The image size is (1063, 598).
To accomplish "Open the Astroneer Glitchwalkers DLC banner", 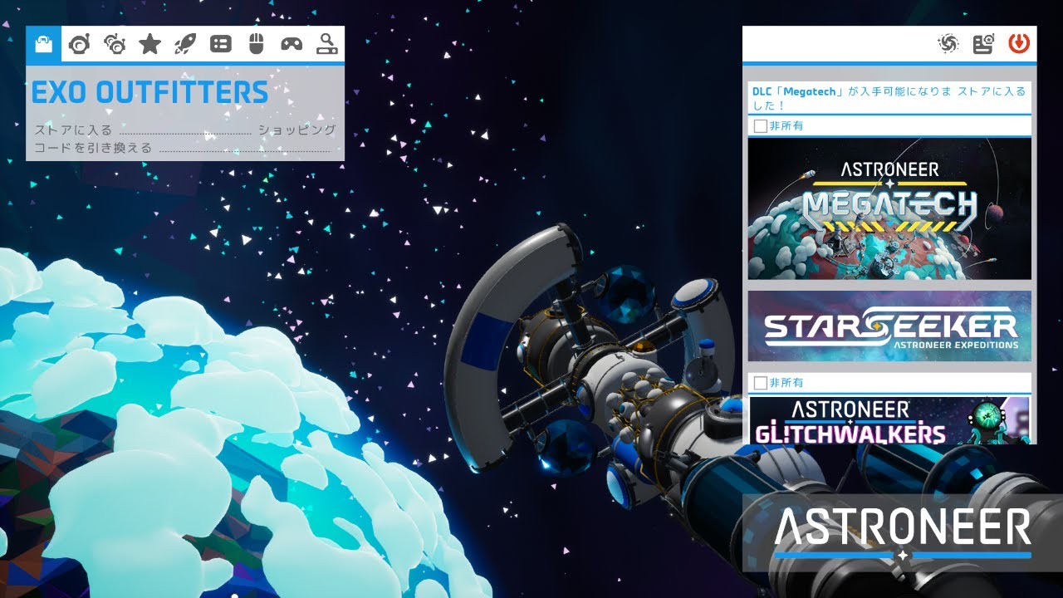I will point(889,419).
